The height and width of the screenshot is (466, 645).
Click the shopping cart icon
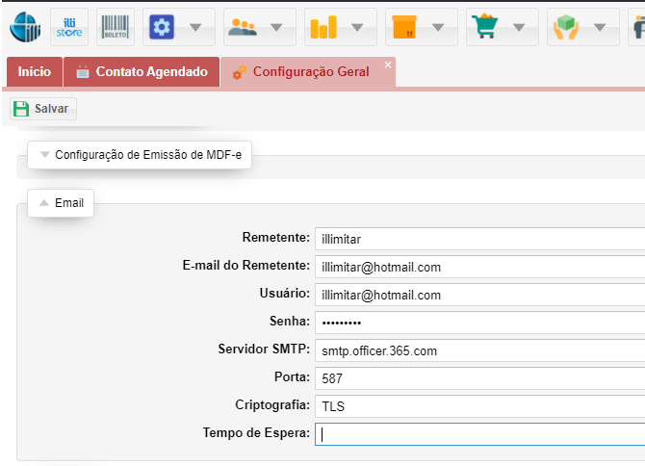[x=484, y=27]
